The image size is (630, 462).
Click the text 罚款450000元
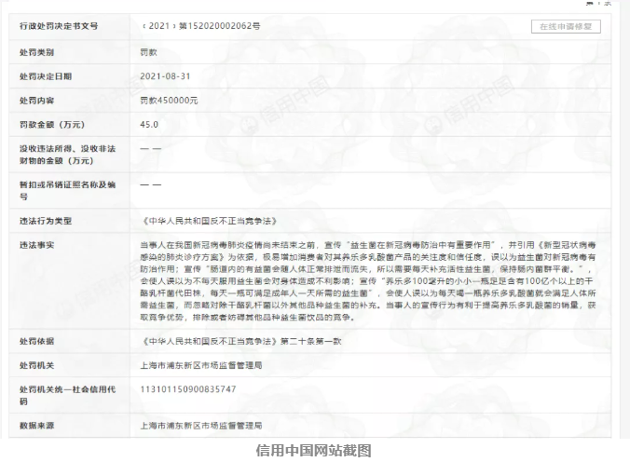[169, 101]
